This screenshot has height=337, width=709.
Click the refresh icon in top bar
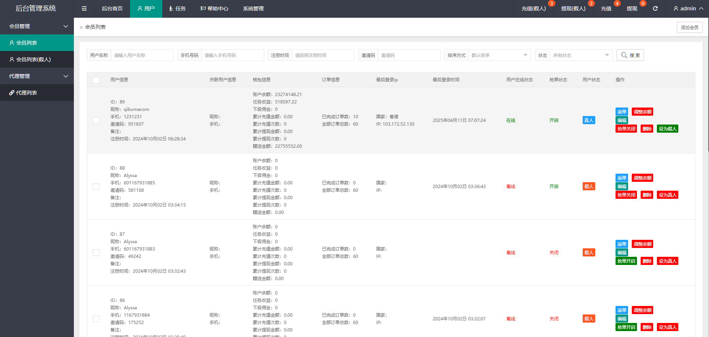click(x=655, y=8)
